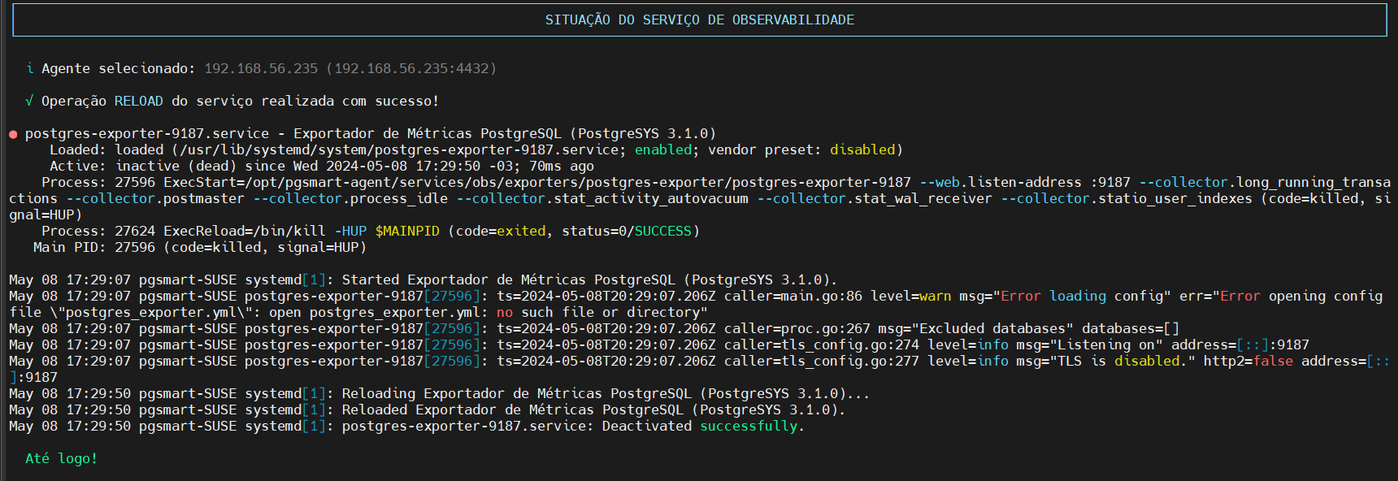Click "caller=tls_config.go:274" in the log
The image size is (1398, 481).
pos(822,344)
